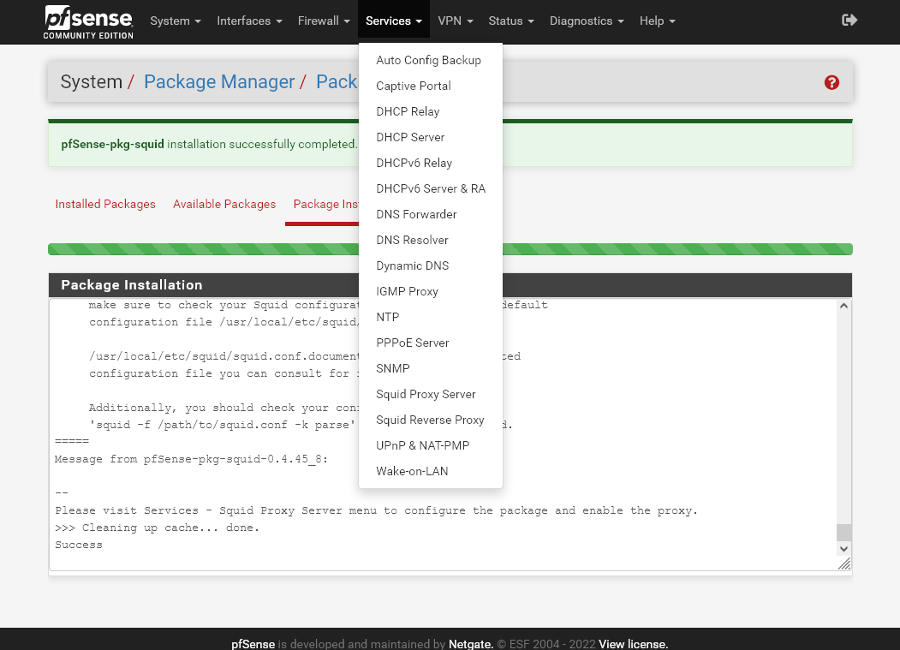Click the scrollbar resize grip on console panel
The height and width of the screenshot is (650, 900).
844,564
